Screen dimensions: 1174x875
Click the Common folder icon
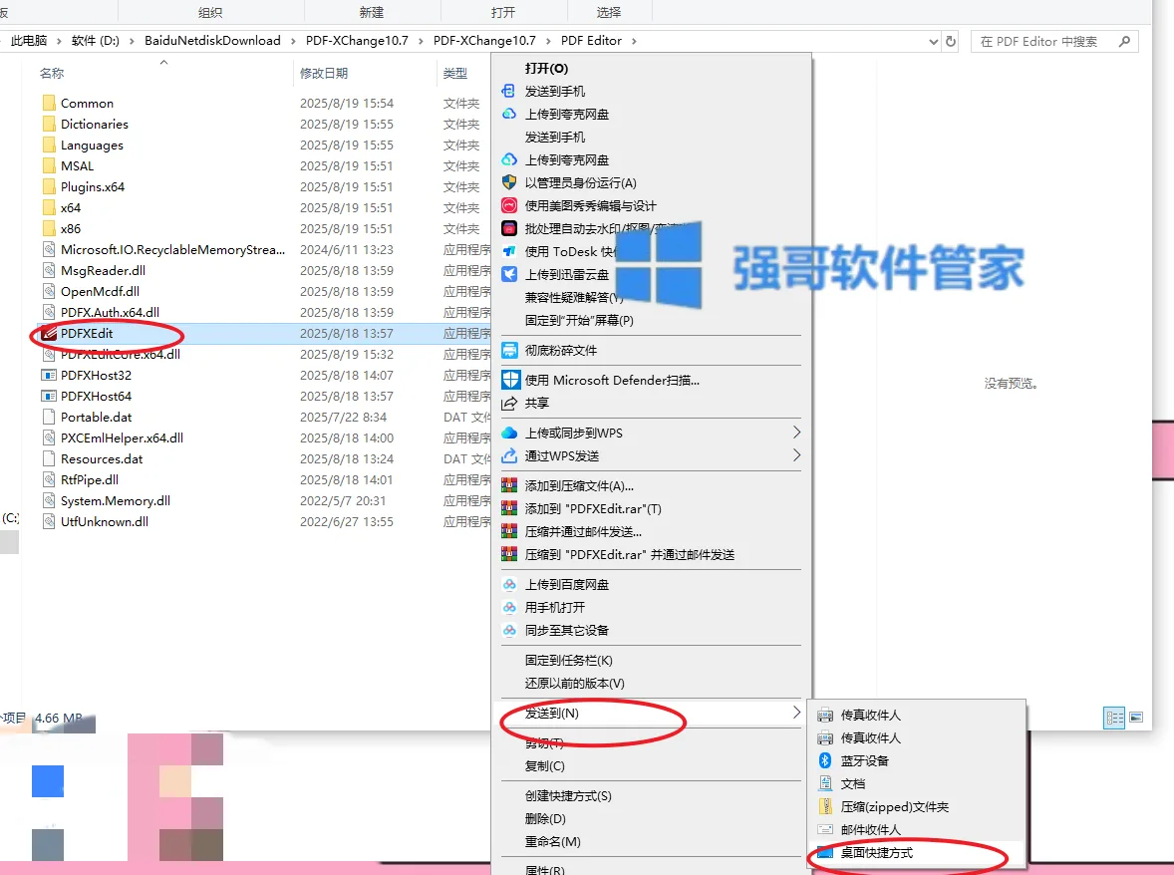[x=50, y=103]
